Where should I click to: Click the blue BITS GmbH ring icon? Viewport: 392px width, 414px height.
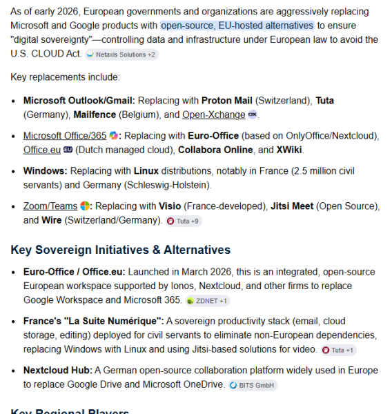point(233,385)
